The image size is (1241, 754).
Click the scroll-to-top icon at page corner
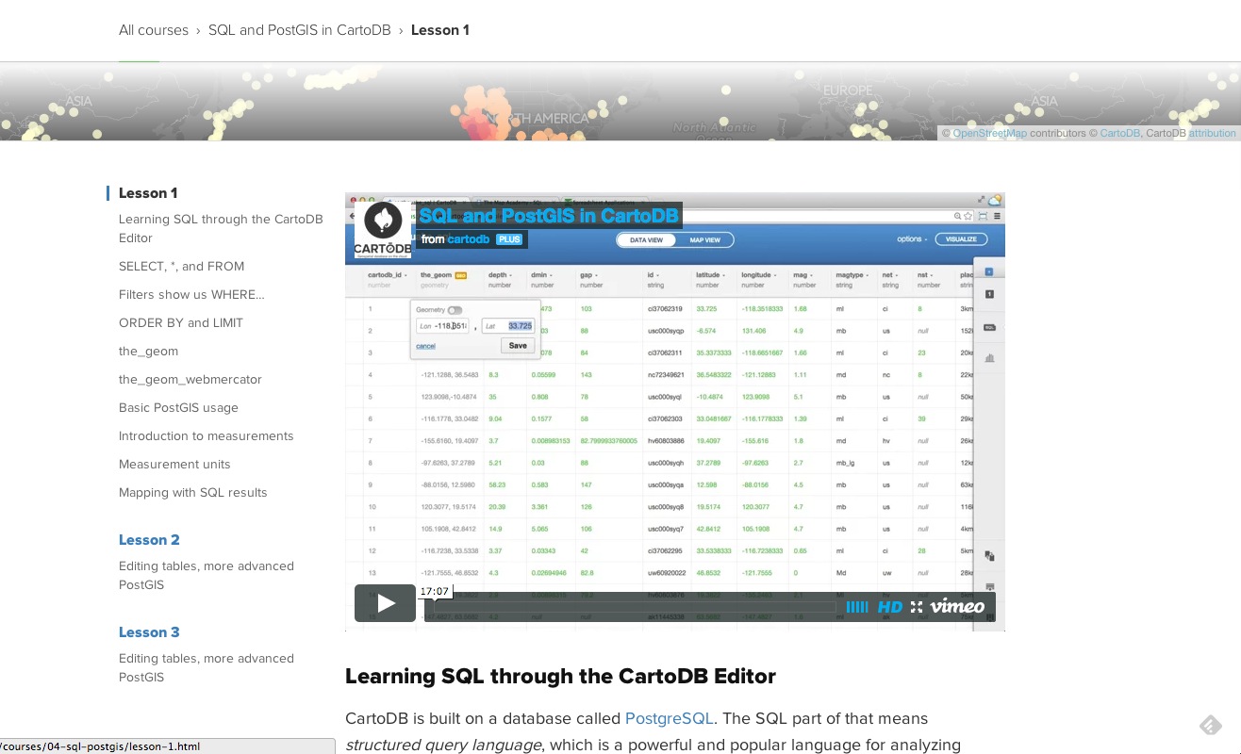(x=1211, y=725)
